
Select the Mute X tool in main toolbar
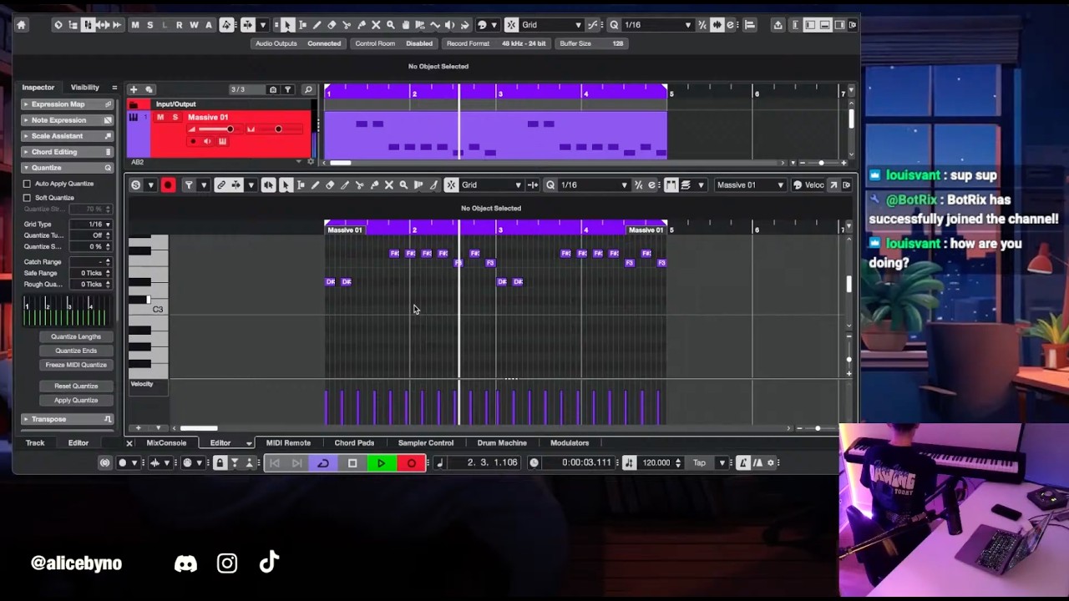376,25
